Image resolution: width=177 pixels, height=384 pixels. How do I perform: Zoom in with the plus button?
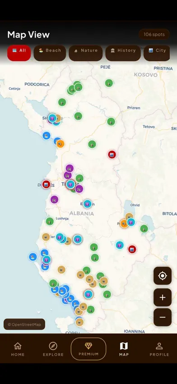(163, 298)
